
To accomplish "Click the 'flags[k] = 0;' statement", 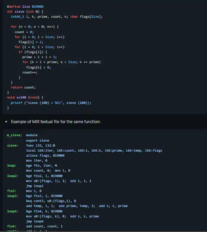I will 38,67.
